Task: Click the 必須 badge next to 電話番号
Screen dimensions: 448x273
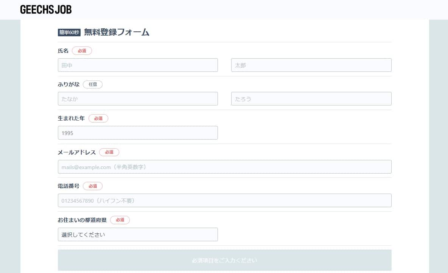Action: [x=93, y=186]
